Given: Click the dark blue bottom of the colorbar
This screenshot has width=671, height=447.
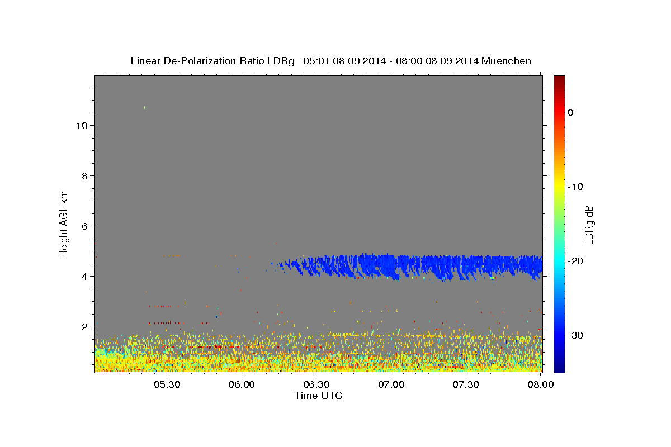Looking at the screenshot, I should point(559,366).
